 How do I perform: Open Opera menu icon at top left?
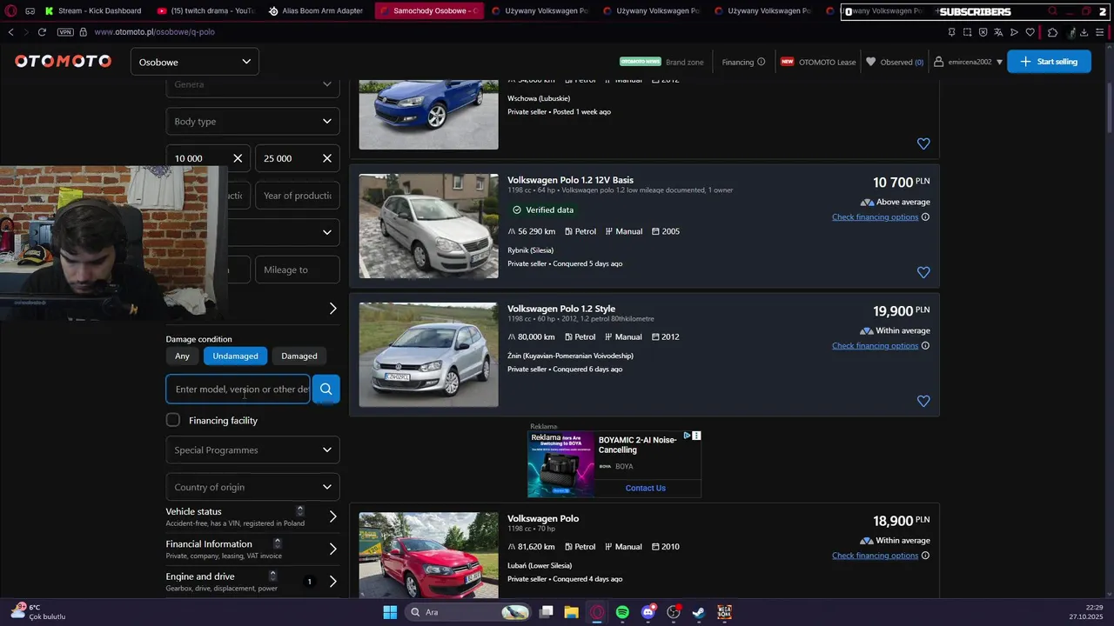pyautogui.click(x=10, y=11)
